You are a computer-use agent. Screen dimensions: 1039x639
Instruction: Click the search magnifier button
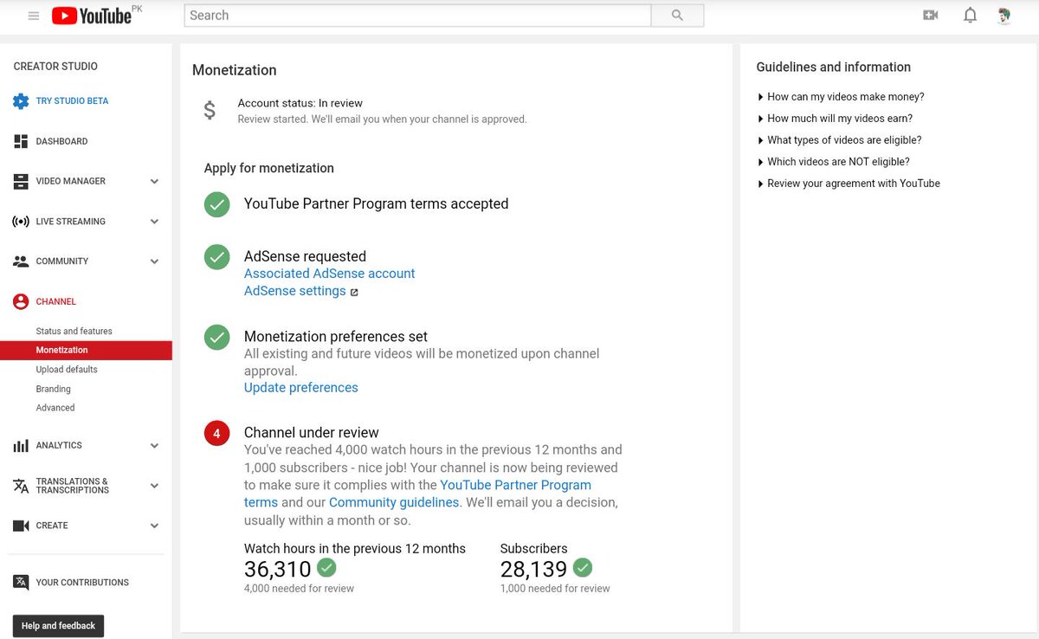677,16
